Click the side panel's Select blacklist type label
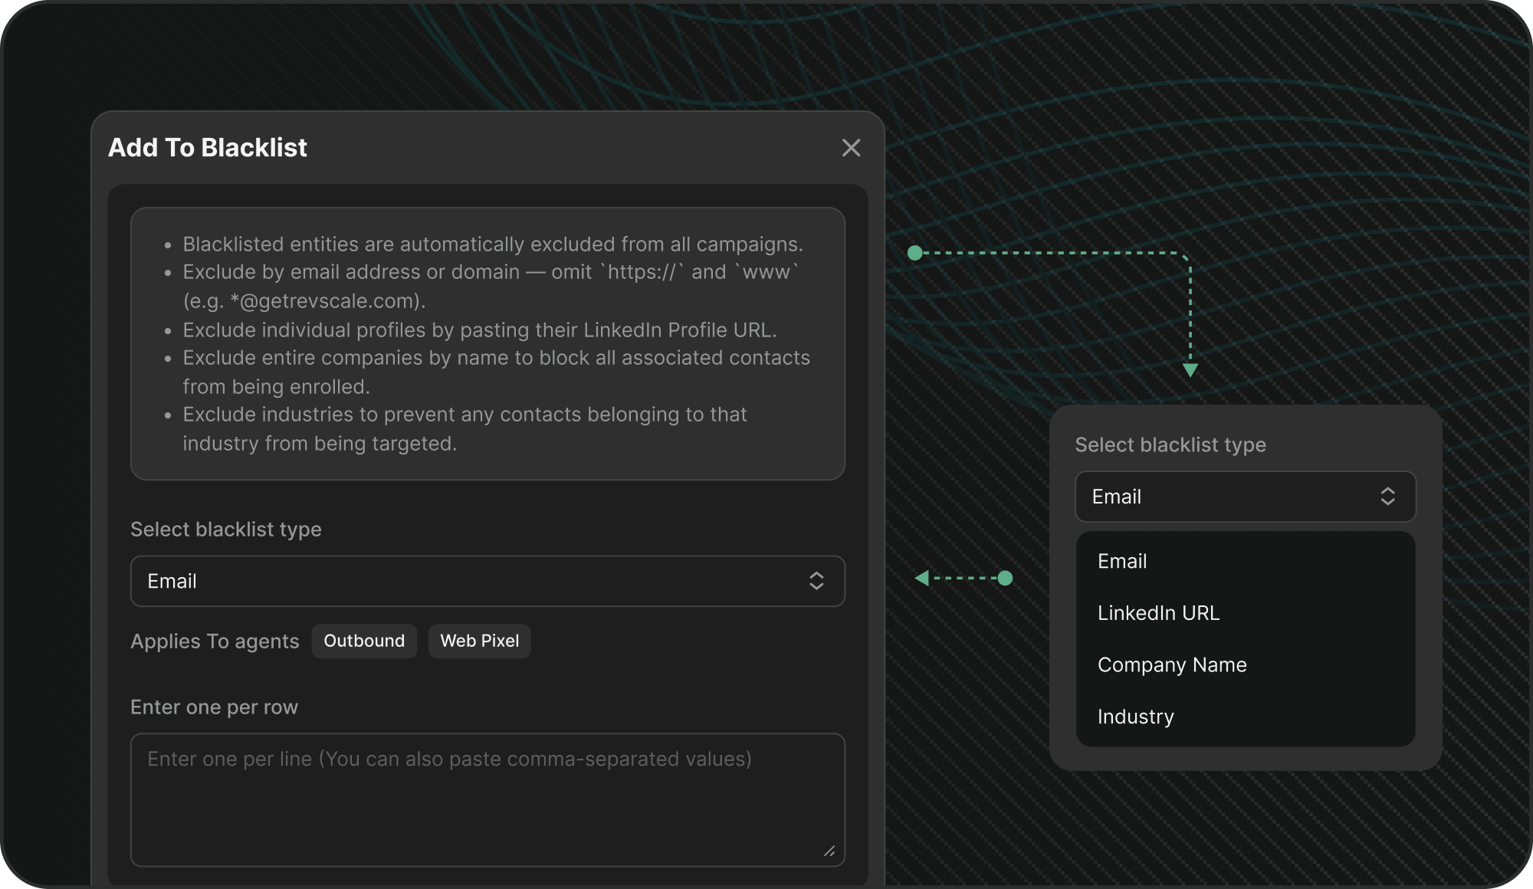This screenshot has width=1533, height=889. click(1170, 445)
